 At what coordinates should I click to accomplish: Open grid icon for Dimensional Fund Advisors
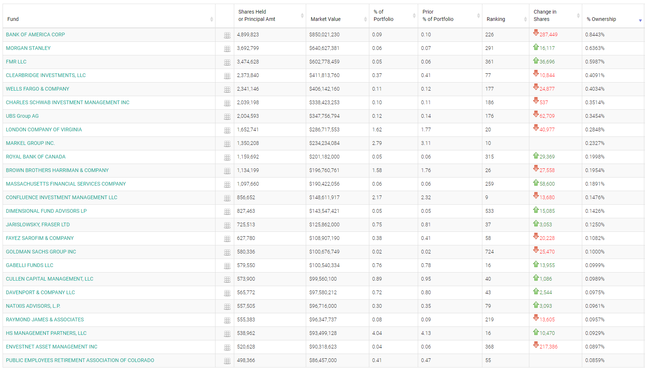[x=227, y=212]
